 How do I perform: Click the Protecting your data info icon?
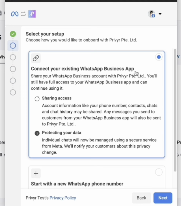tap(37, 133)
